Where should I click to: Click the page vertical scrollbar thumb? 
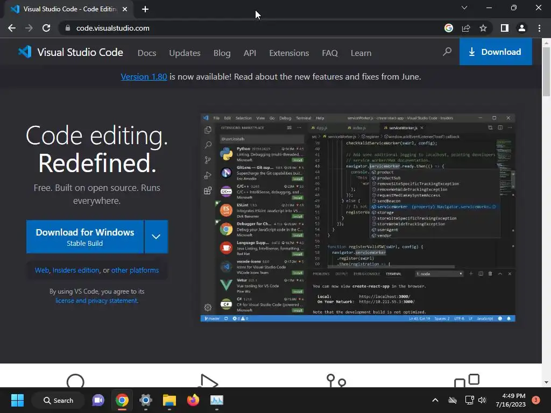546,72
